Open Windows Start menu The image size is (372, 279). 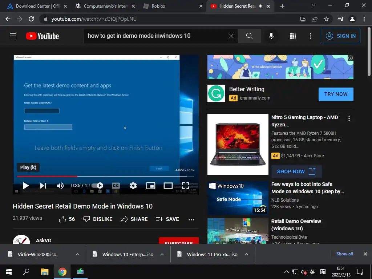pos(9,272)
